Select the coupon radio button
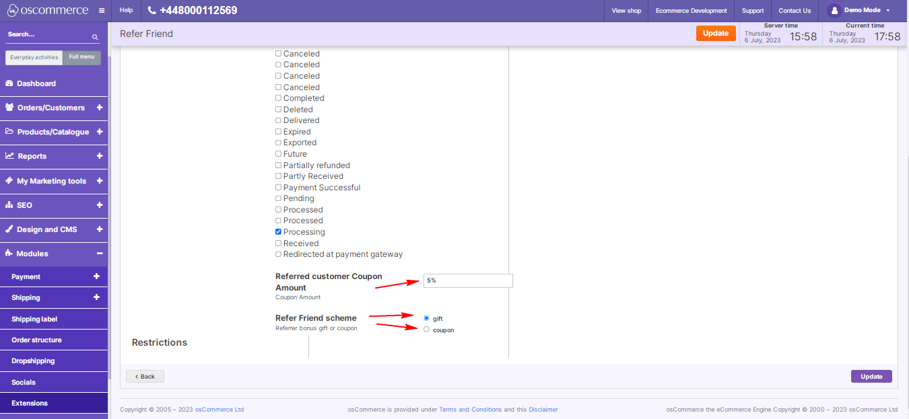The image size is (909, 419). point(426,330)
